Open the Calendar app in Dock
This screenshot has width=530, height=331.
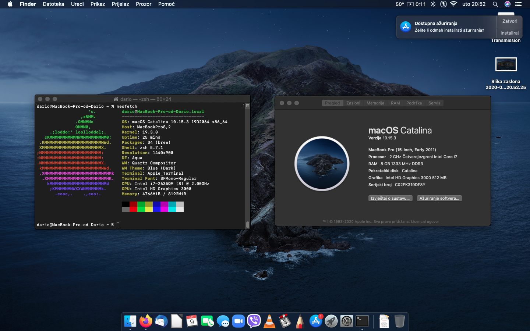(x=192, y=321)
